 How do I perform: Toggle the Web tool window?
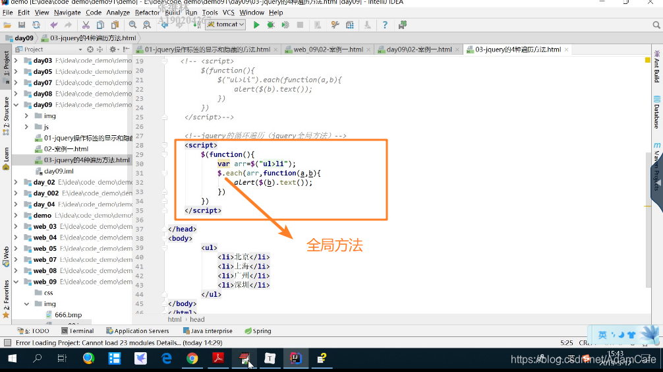coord(6,257)
